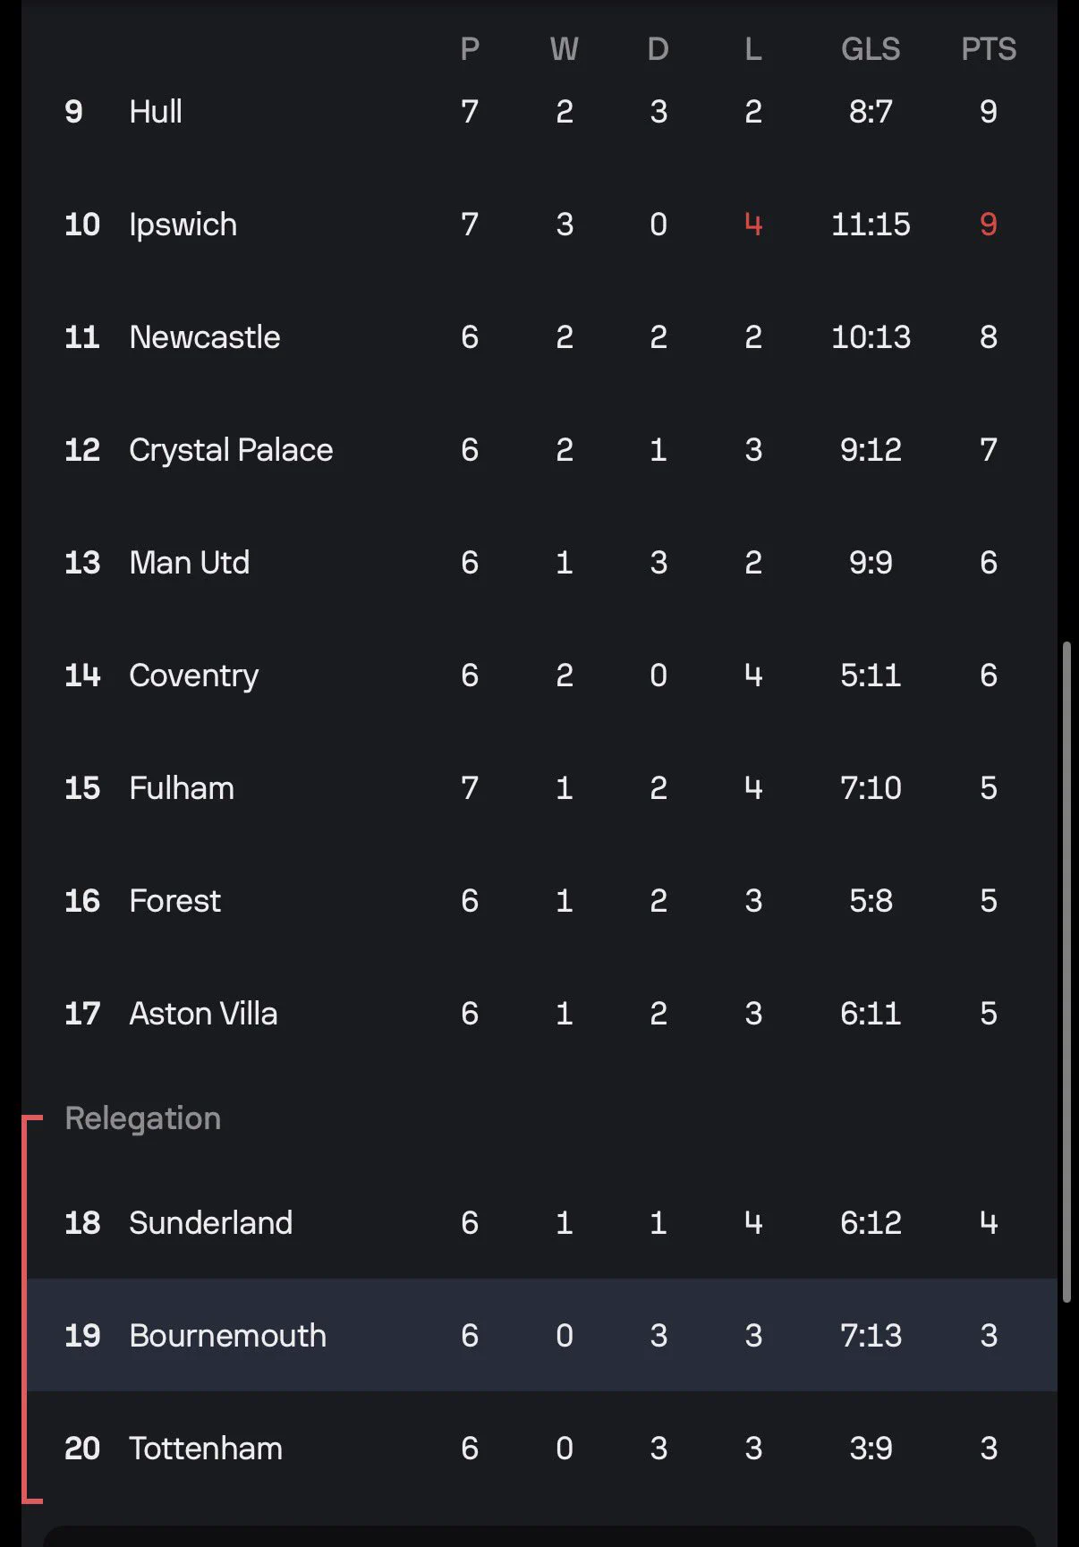Viewport: 1079px width, 1547px height.
Task: Click the D column header
Action: coord(658,49)
